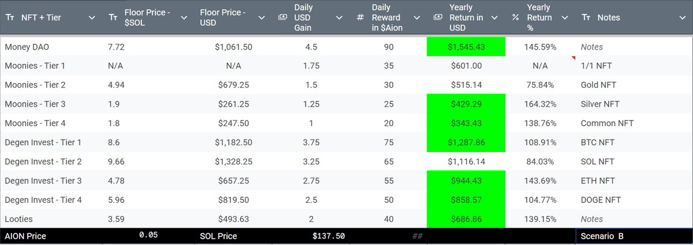Click the Gold NFT notes cell

(634, 85)
